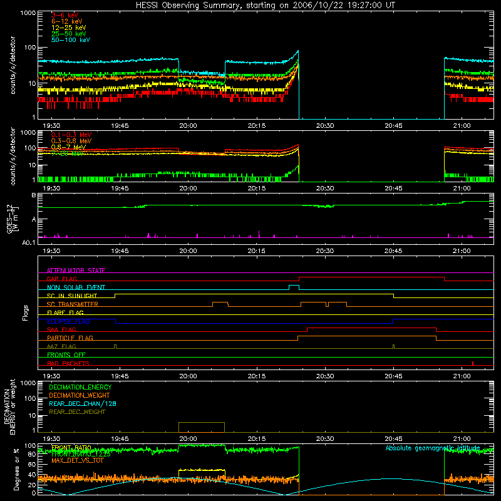Click the HESSI Observing Summary title text

point(266,6)
